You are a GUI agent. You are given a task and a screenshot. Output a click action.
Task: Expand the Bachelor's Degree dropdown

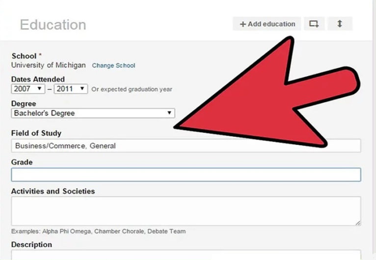pos(93,113)
